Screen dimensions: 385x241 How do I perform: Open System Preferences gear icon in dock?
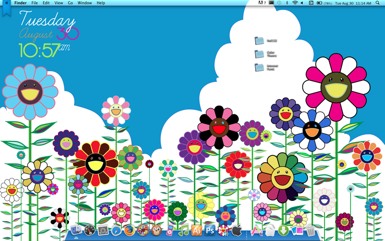(103, 231)
